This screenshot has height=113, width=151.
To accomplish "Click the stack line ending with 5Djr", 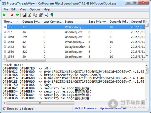I will (27, 85).
